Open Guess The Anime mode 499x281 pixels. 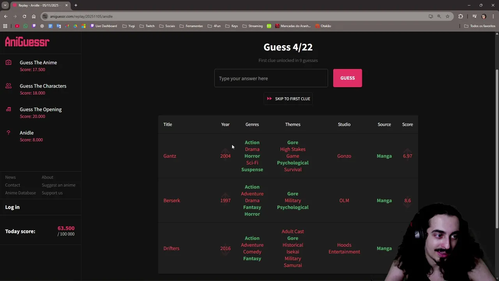(38, 62)
